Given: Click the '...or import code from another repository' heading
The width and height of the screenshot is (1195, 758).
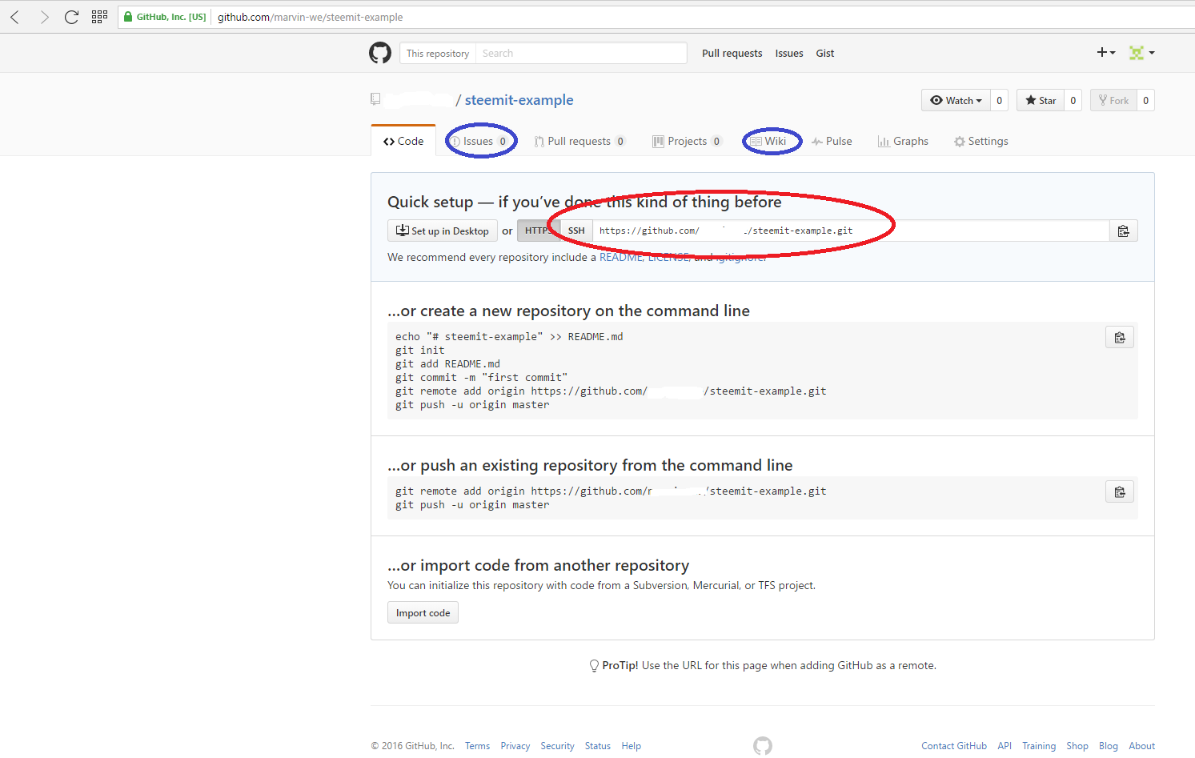Looking at the screenshot, I should (x=539, y=565).
